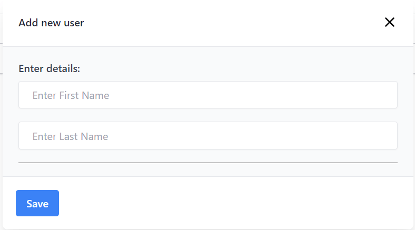Click the black divider line above the footer

pyautogui.click(x=207, y=163)
